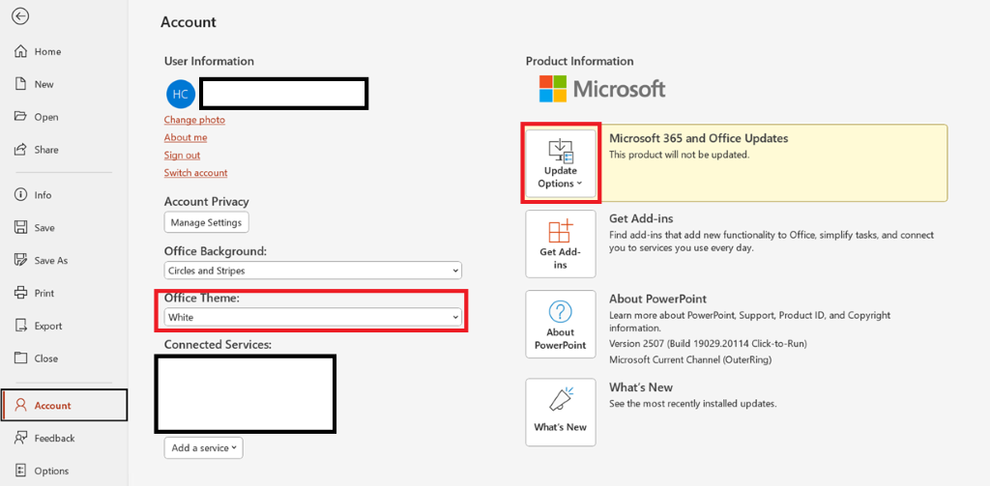
Task: Click the Save As icon
Action: [21, 260]
